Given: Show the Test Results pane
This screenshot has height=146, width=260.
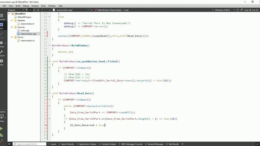Looking at the screenshot, I should pos(172,144).
